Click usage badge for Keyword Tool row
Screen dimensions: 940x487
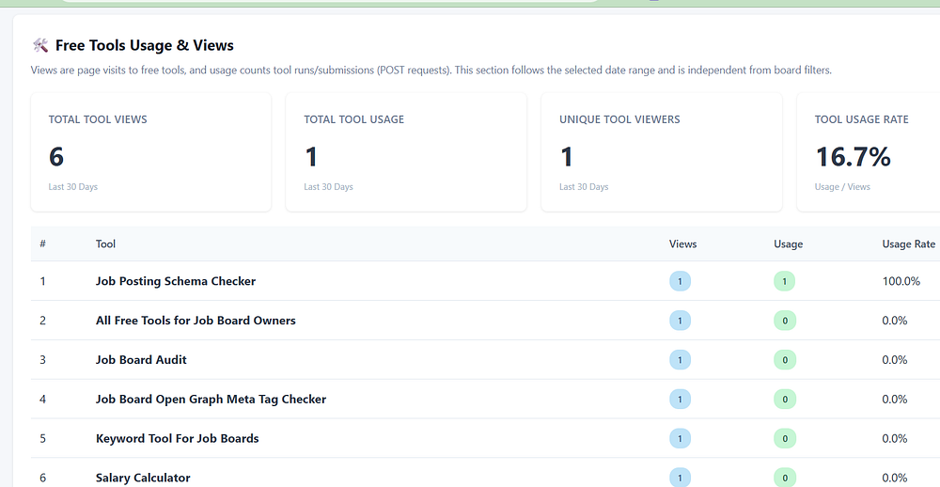(x=785, y=438)
